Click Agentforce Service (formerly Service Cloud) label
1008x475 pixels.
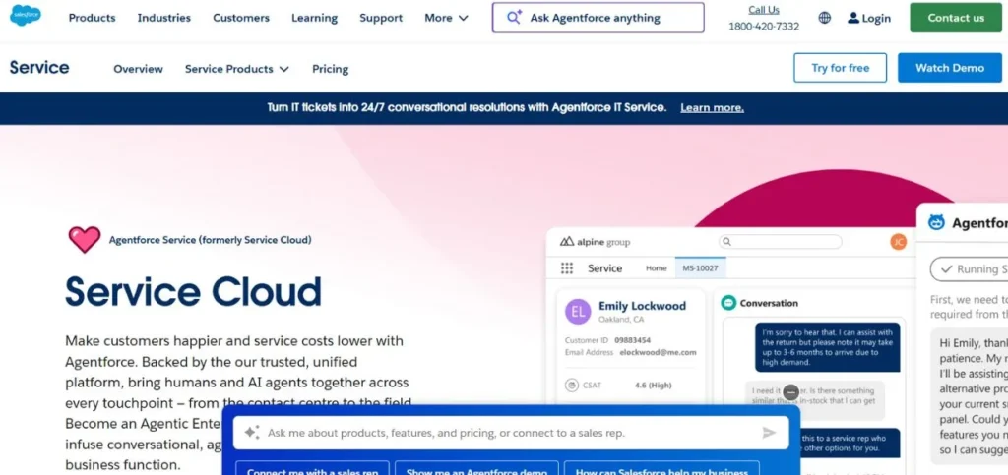pos(211,240)
